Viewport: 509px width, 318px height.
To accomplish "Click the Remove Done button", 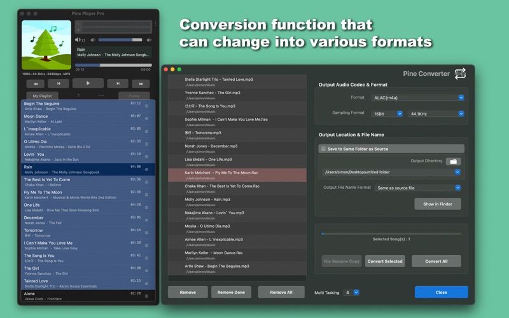I will [231, 292].
